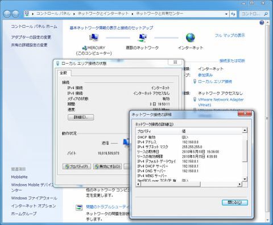Click the forward navigation arrow button
The height and width of the screenshot is (225, 273).
click(16, 14)
